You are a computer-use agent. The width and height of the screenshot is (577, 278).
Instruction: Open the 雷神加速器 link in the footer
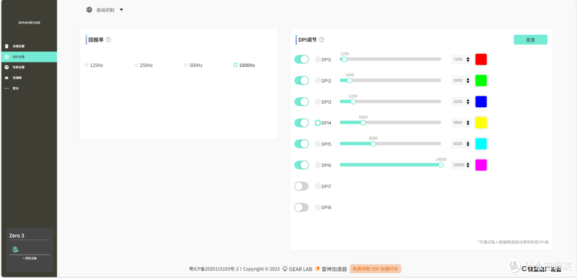click(331, 269)
